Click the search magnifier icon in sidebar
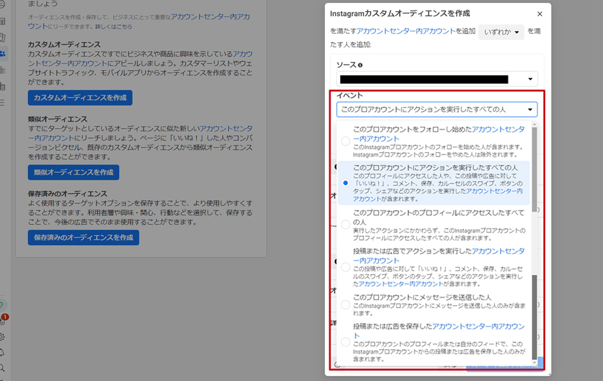This screenshot has width=603, height=381. (3, 368)
